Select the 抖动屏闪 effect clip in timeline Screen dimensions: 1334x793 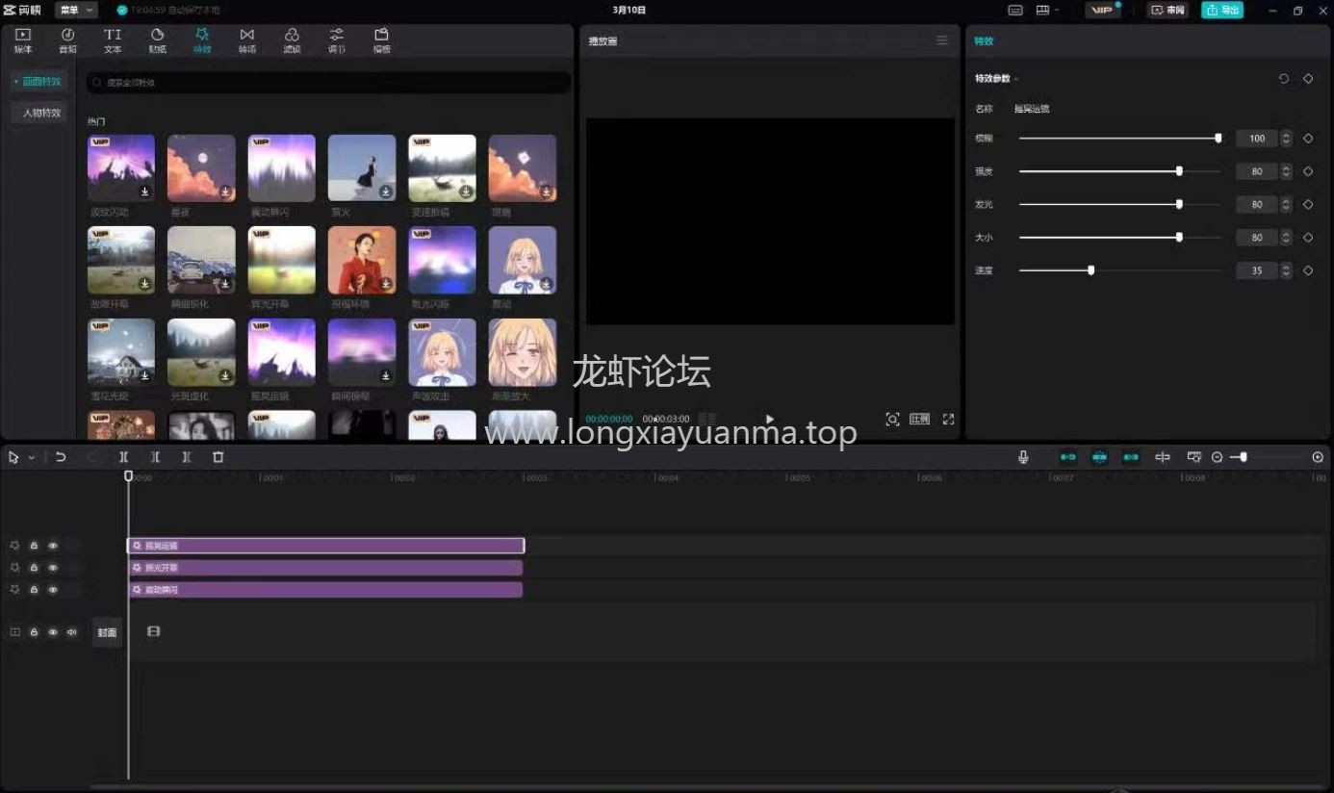coord(325,590)
